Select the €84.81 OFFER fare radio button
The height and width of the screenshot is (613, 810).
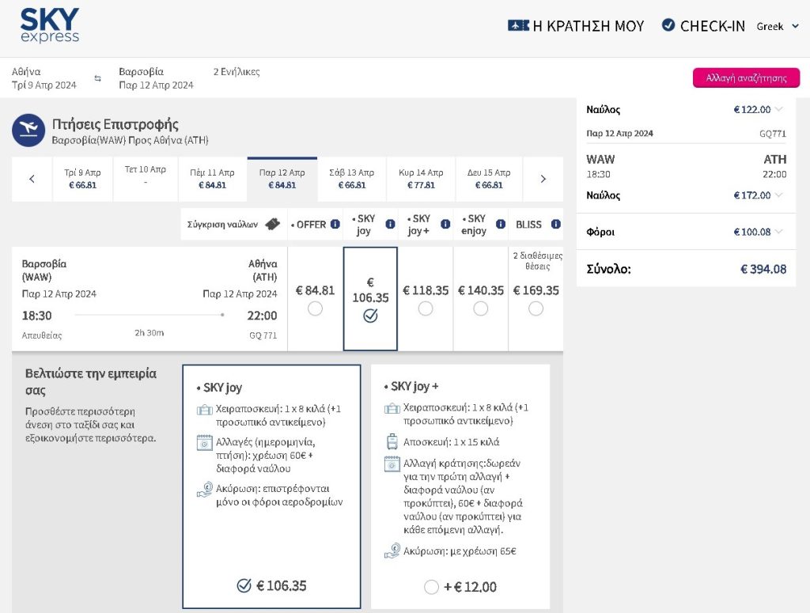(315, 308)
